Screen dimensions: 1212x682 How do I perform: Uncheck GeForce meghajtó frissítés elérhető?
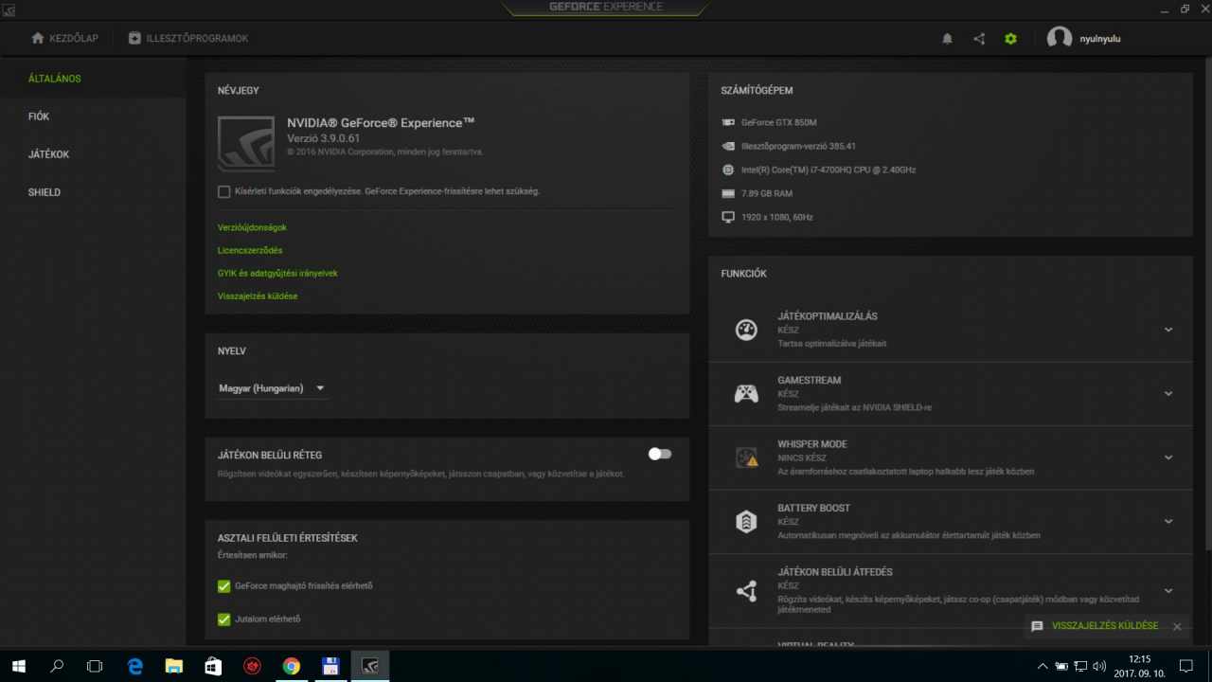coord(224,586)
